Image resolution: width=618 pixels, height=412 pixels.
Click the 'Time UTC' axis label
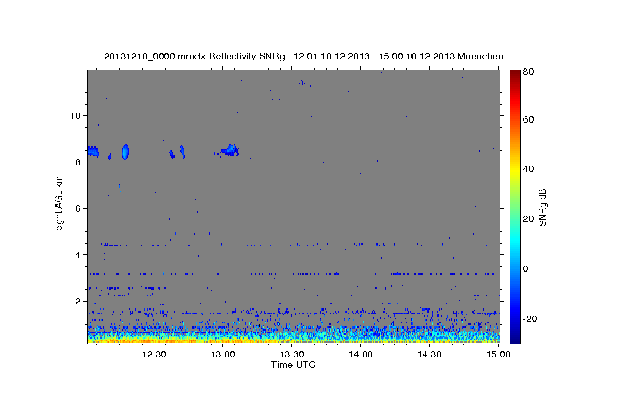coord(293,365)
